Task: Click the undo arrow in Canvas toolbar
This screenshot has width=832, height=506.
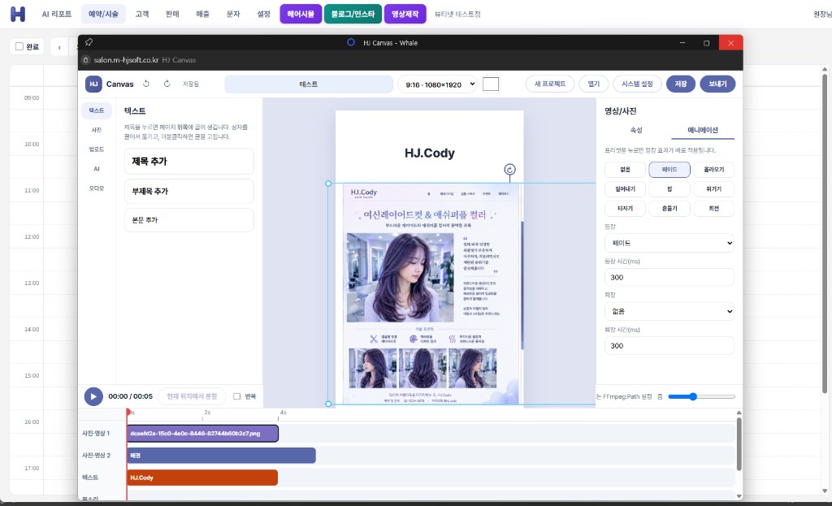Action: (146, 84)
